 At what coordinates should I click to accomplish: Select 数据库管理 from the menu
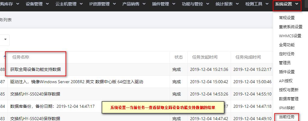point(289,99)
